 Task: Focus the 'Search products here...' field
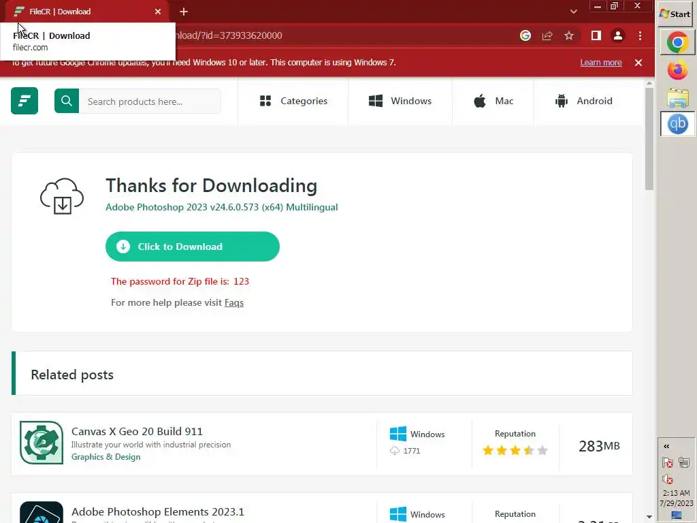[x=150, y=101]
